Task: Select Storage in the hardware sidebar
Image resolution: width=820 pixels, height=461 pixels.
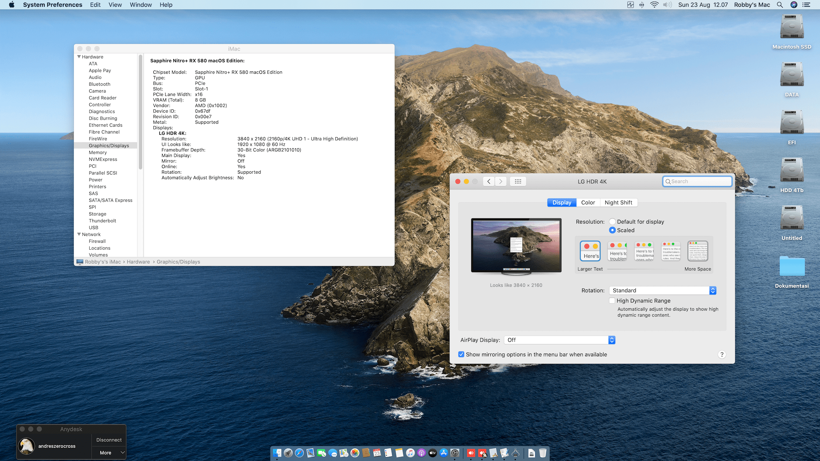Action: 97,214
